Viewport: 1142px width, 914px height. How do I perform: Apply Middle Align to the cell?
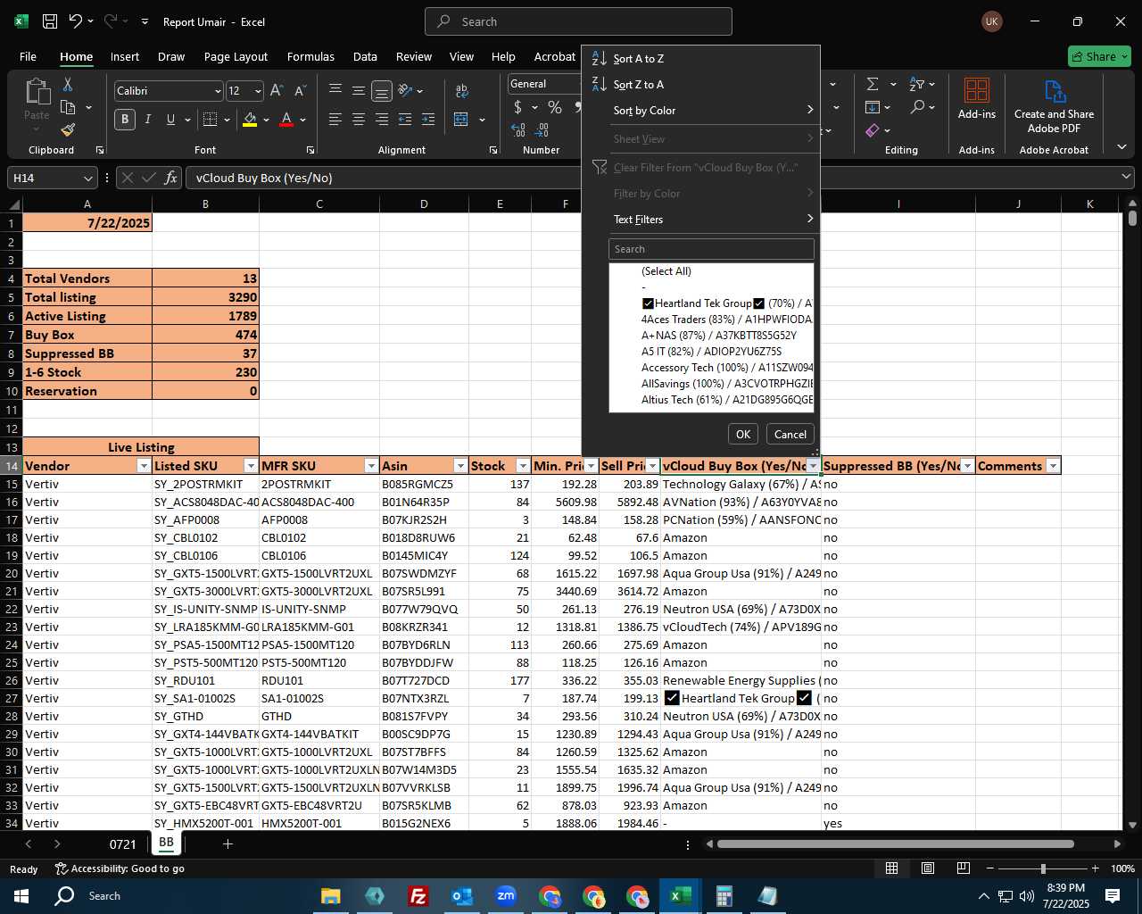point(358,90)
